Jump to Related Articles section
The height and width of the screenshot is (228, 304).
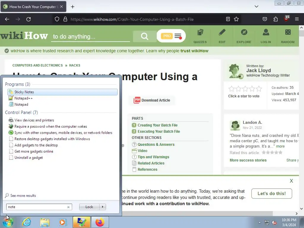pos(151,163)
